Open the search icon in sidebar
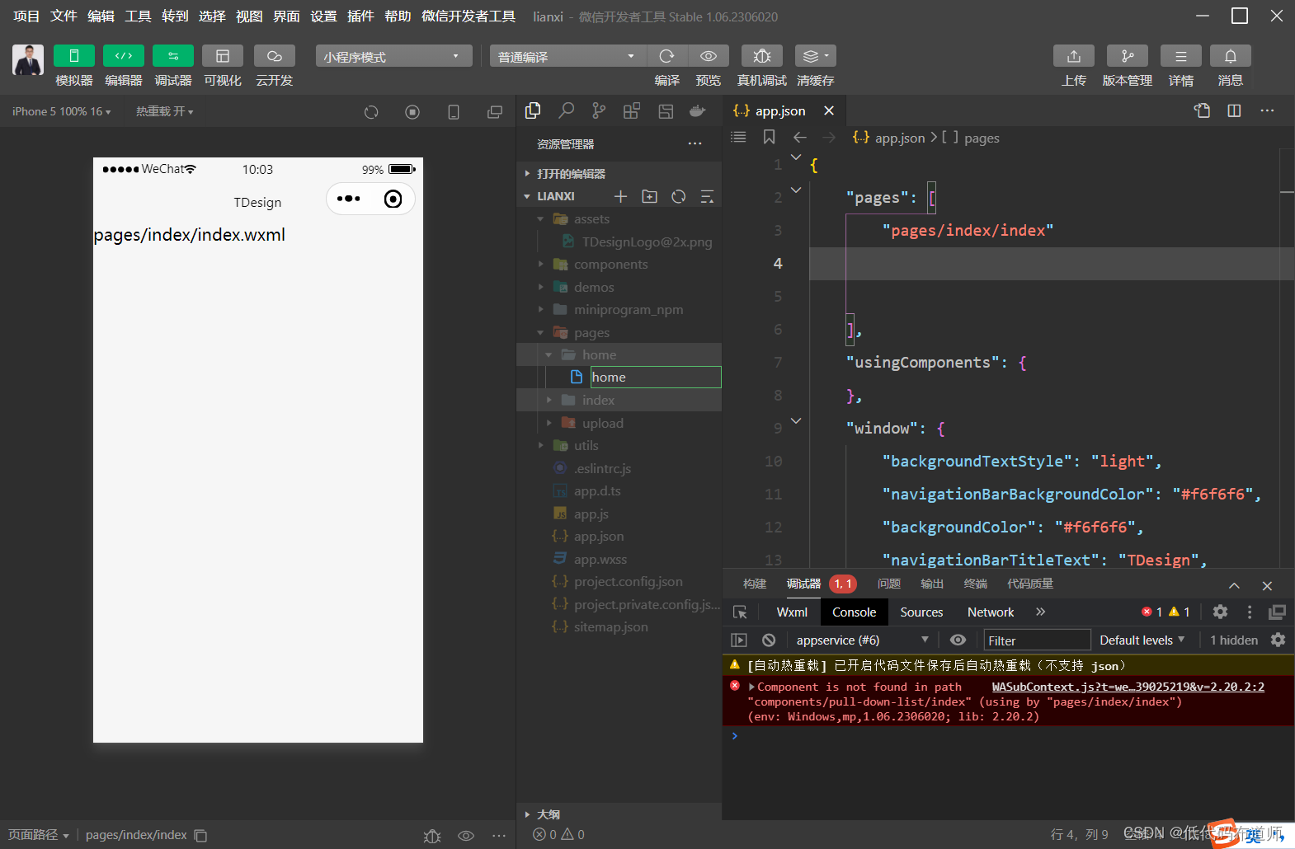This screenshot has width=1295, height=849. 566,110
